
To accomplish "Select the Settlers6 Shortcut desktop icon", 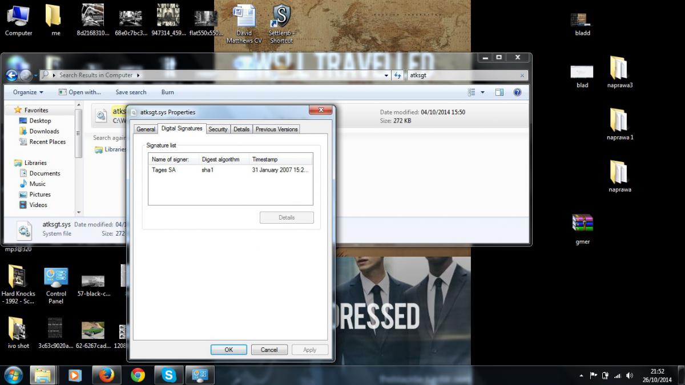I will [281, 24].
